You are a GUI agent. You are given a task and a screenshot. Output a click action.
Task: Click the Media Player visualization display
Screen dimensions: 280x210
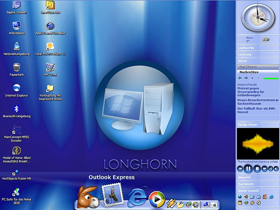tap(258, 143)
